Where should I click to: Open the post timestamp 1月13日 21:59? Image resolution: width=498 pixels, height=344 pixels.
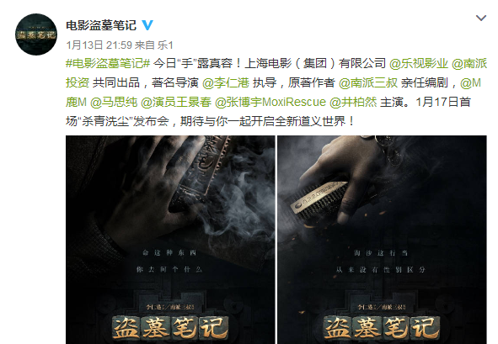point(99,45)
